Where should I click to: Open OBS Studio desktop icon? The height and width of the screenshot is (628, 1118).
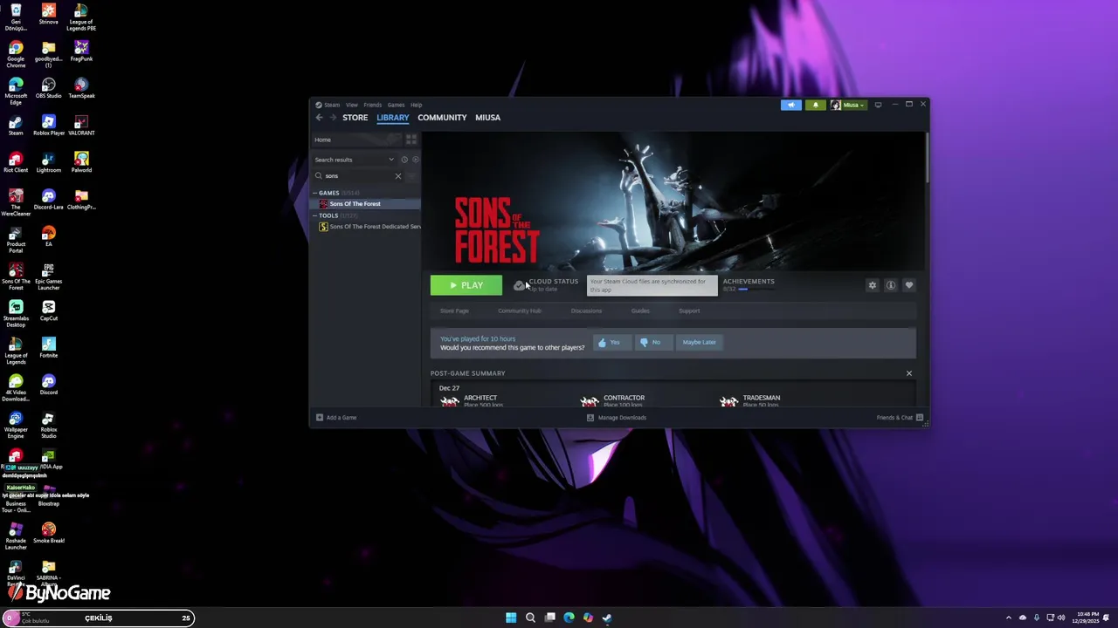(49, 88)
